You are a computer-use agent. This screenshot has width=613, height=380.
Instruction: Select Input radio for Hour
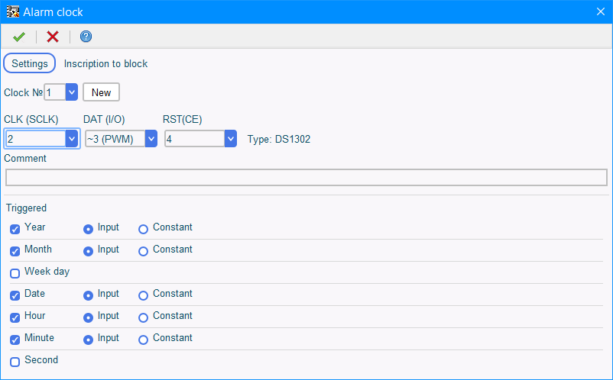click(88, 317)
